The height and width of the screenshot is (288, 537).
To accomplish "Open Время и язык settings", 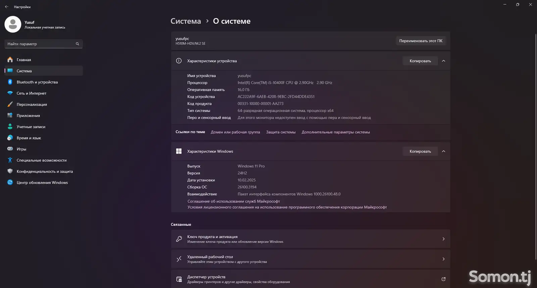I will tap(44, 138).
